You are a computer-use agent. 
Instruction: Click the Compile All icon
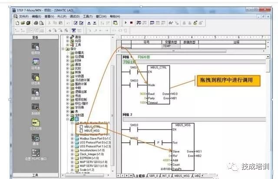[81, 23]
